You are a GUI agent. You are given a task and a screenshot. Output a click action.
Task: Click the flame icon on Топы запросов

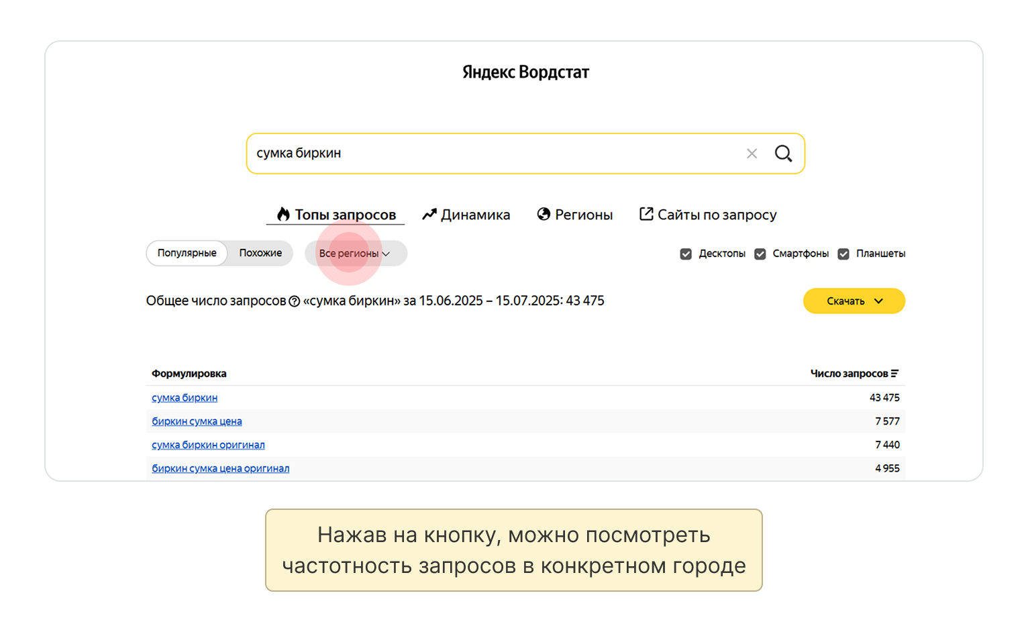tap(283, 214)
